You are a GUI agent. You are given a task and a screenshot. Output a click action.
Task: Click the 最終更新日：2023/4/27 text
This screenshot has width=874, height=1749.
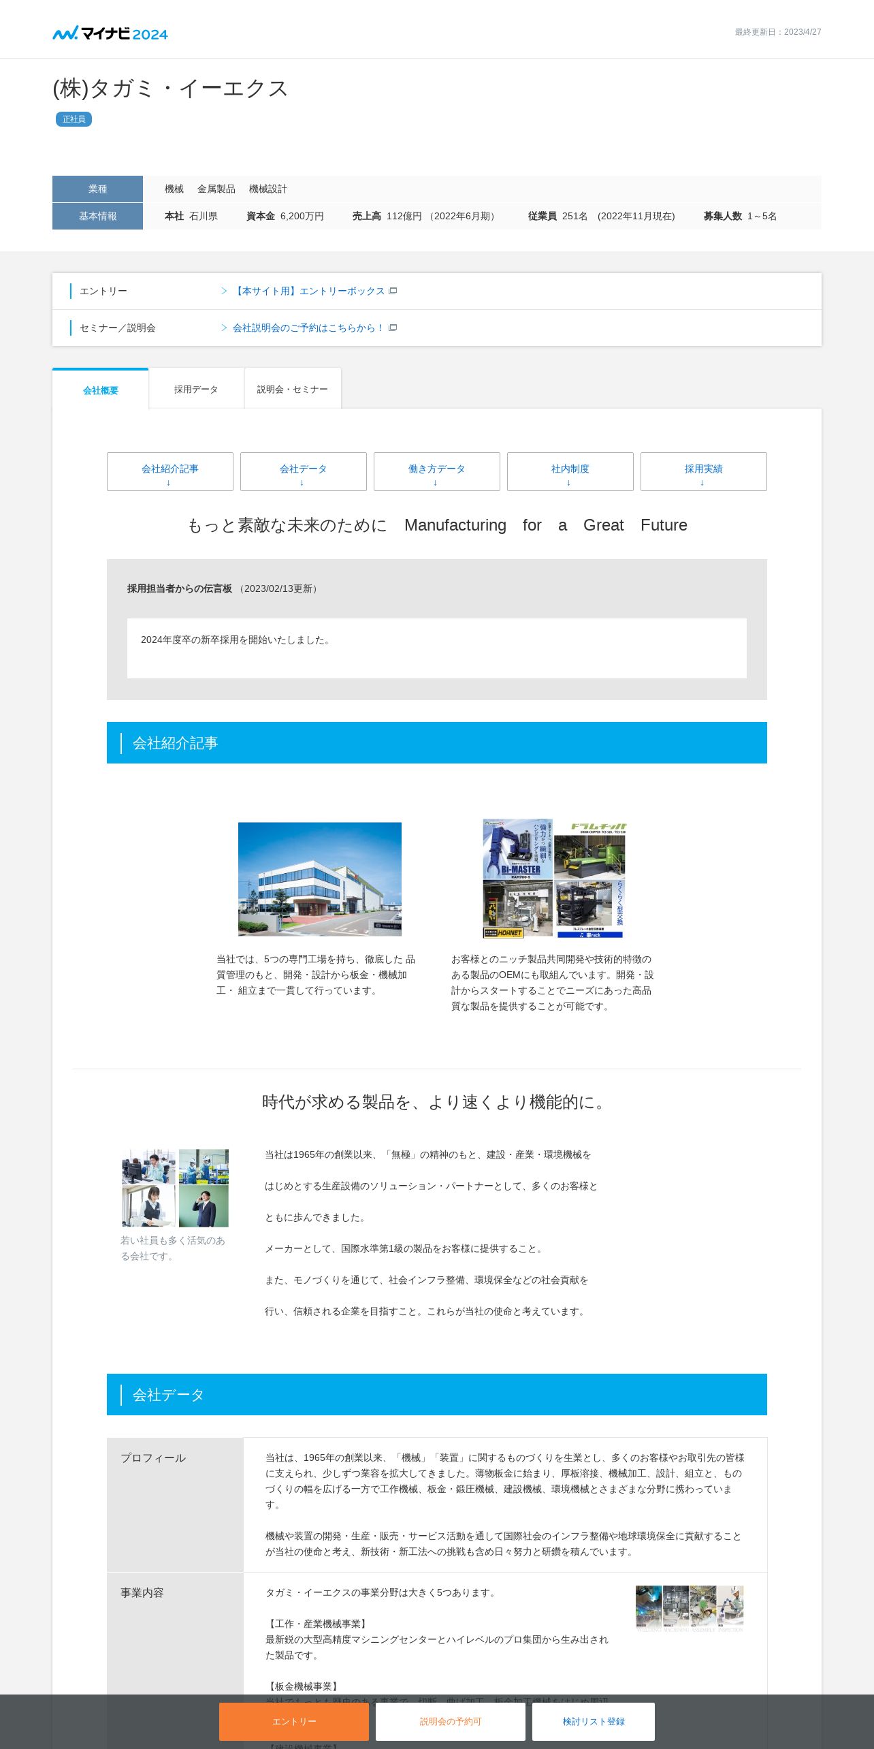tap(778, 32)
